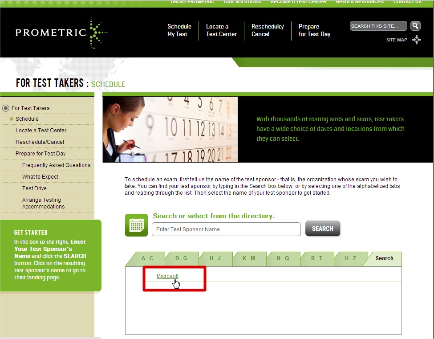Click the Prometric logo

click(61, 33)
